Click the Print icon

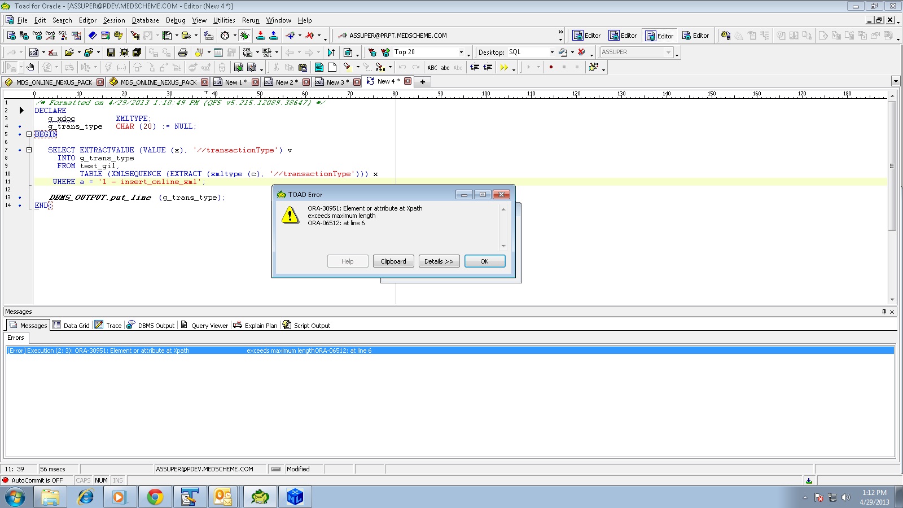tap(183, 52)
